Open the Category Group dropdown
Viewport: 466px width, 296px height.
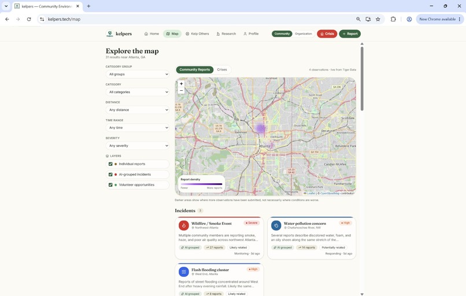[138, 75]
